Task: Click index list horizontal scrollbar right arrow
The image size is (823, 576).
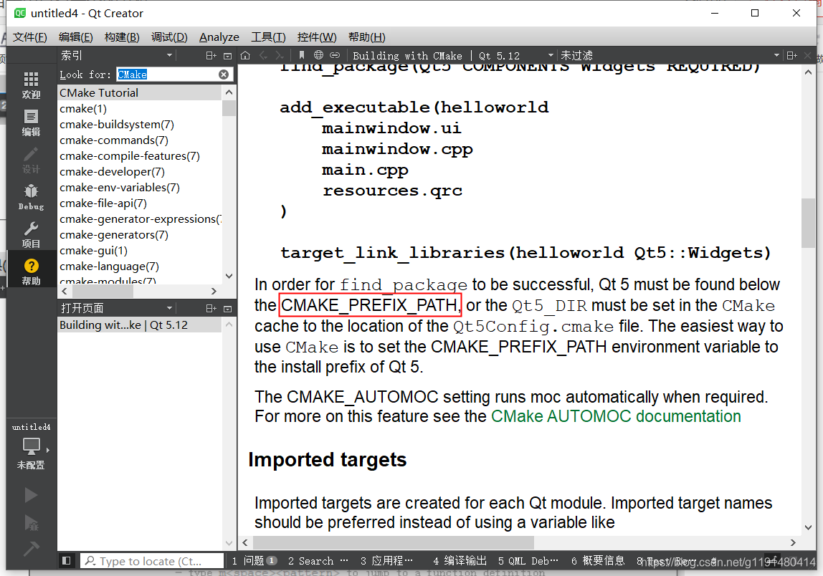Action: (x=214, y=291)
